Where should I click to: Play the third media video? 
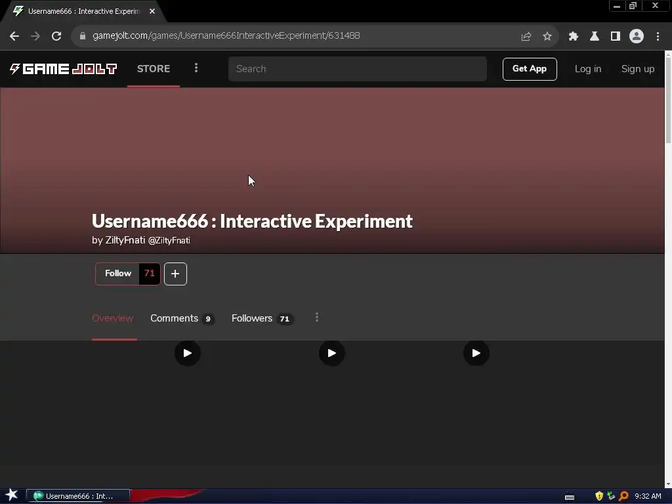[x=476, y=353]
